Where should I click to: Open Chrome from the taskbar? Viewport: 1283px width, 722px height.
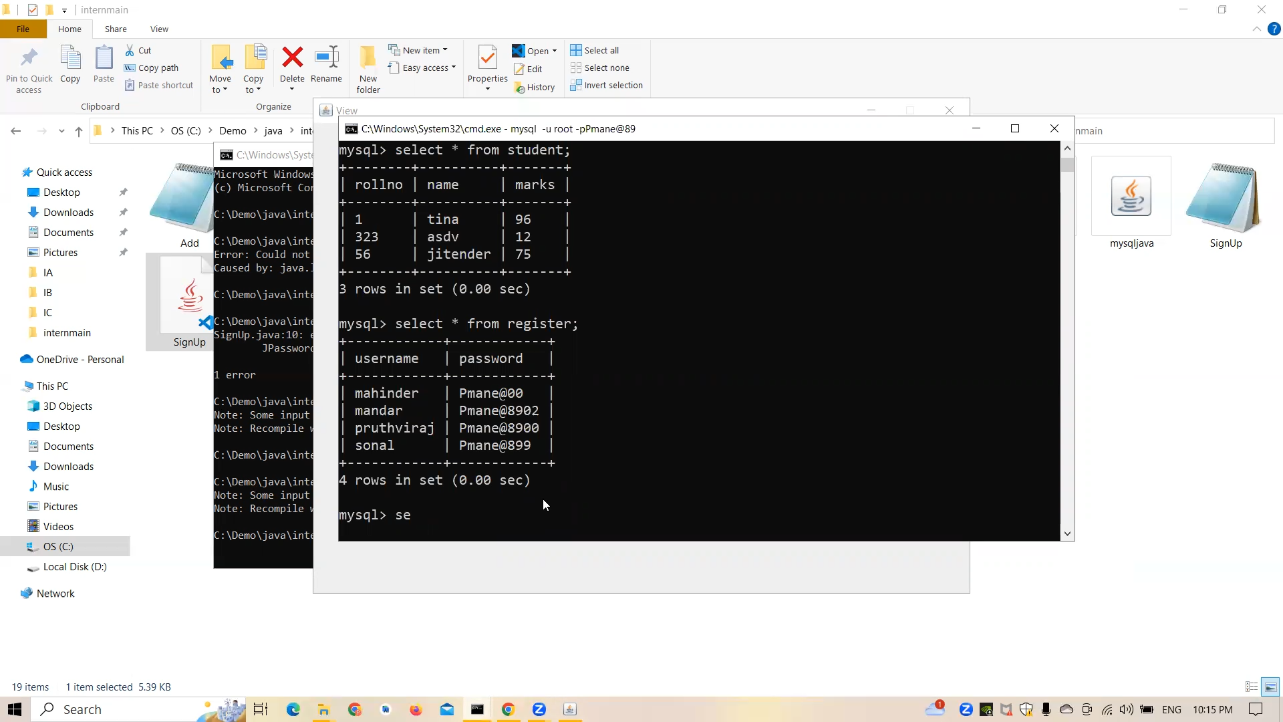pyautogui.click(x=509, y=709)
